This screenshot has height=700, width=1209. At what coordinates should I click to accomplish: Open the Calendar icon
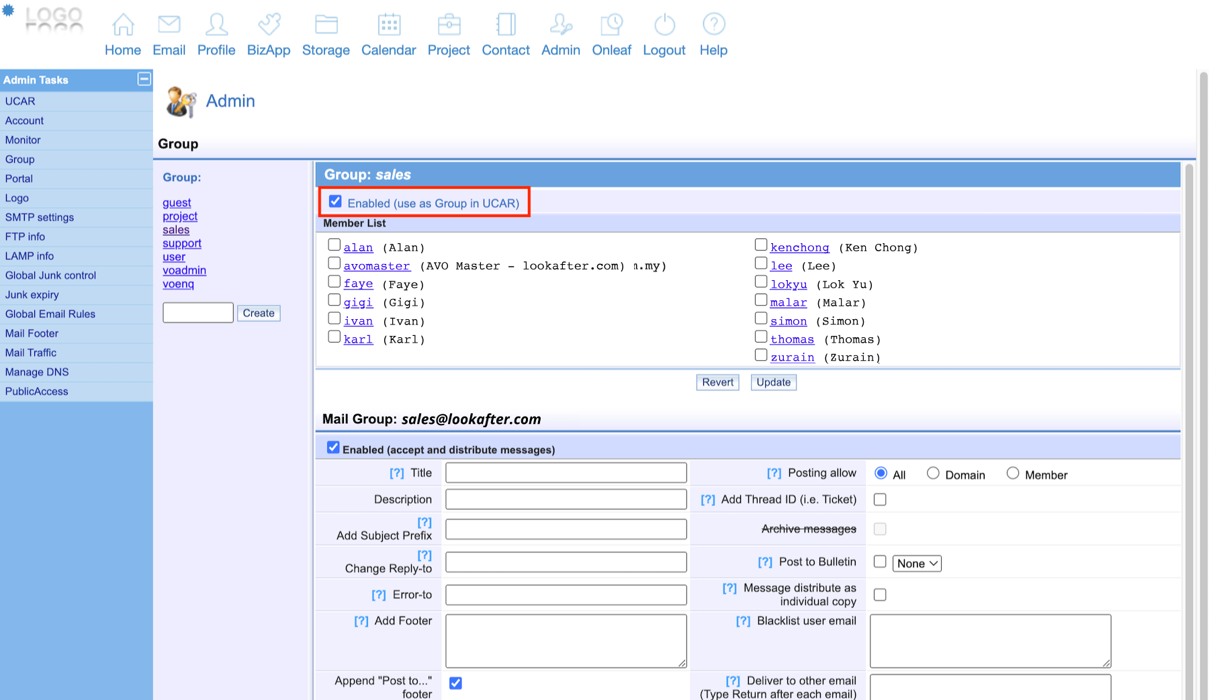pos(388,25)
